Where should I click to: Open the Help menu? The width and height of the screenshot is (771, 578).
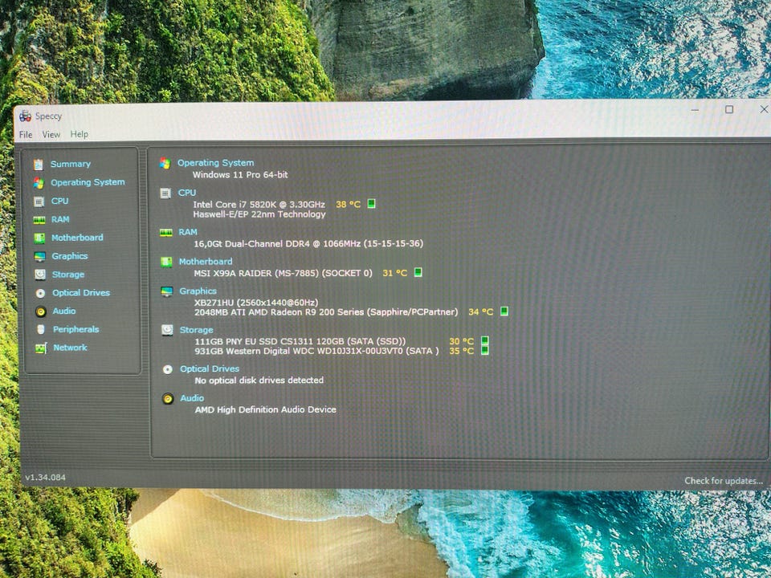coord(80,134)
